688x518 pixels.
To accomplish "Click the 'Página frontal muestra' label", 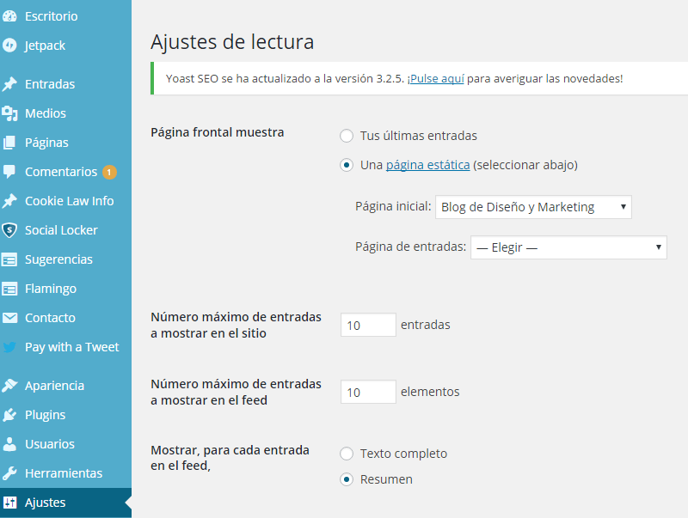I will 218,132.
